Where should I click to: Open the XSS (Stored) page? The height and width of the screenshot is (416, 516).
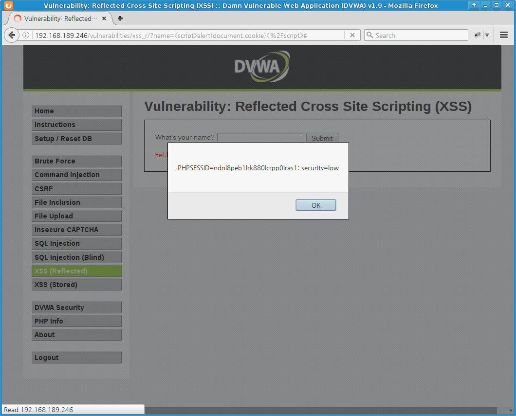point(77,285)
